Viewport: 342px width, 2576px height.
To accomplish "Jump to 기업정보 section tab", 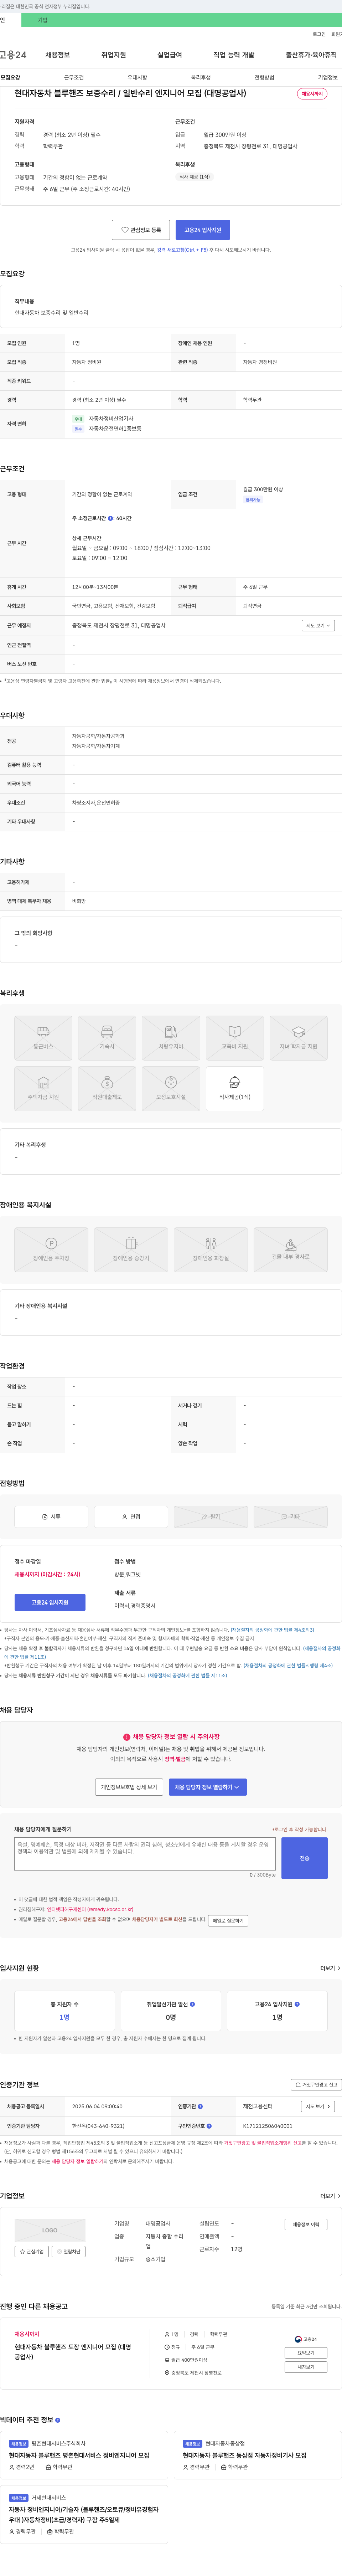I will pos(328,77).
